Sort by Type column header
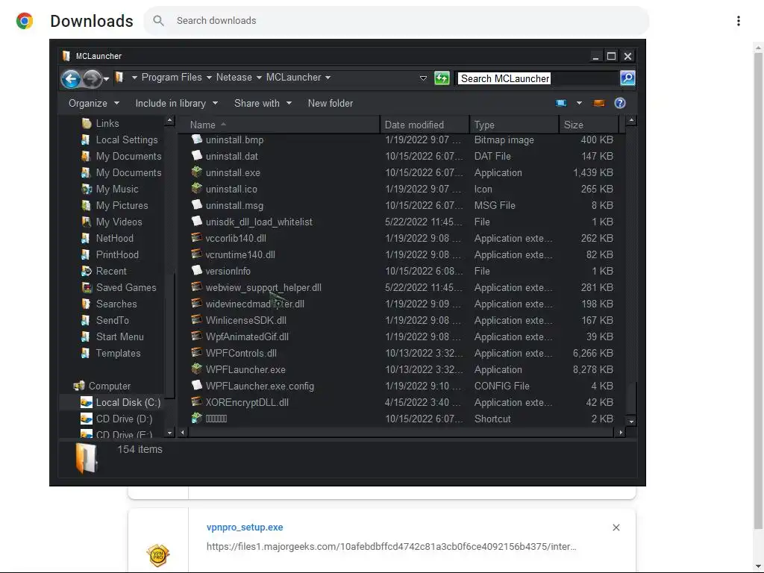764x573 pixels. pos(514,125)
